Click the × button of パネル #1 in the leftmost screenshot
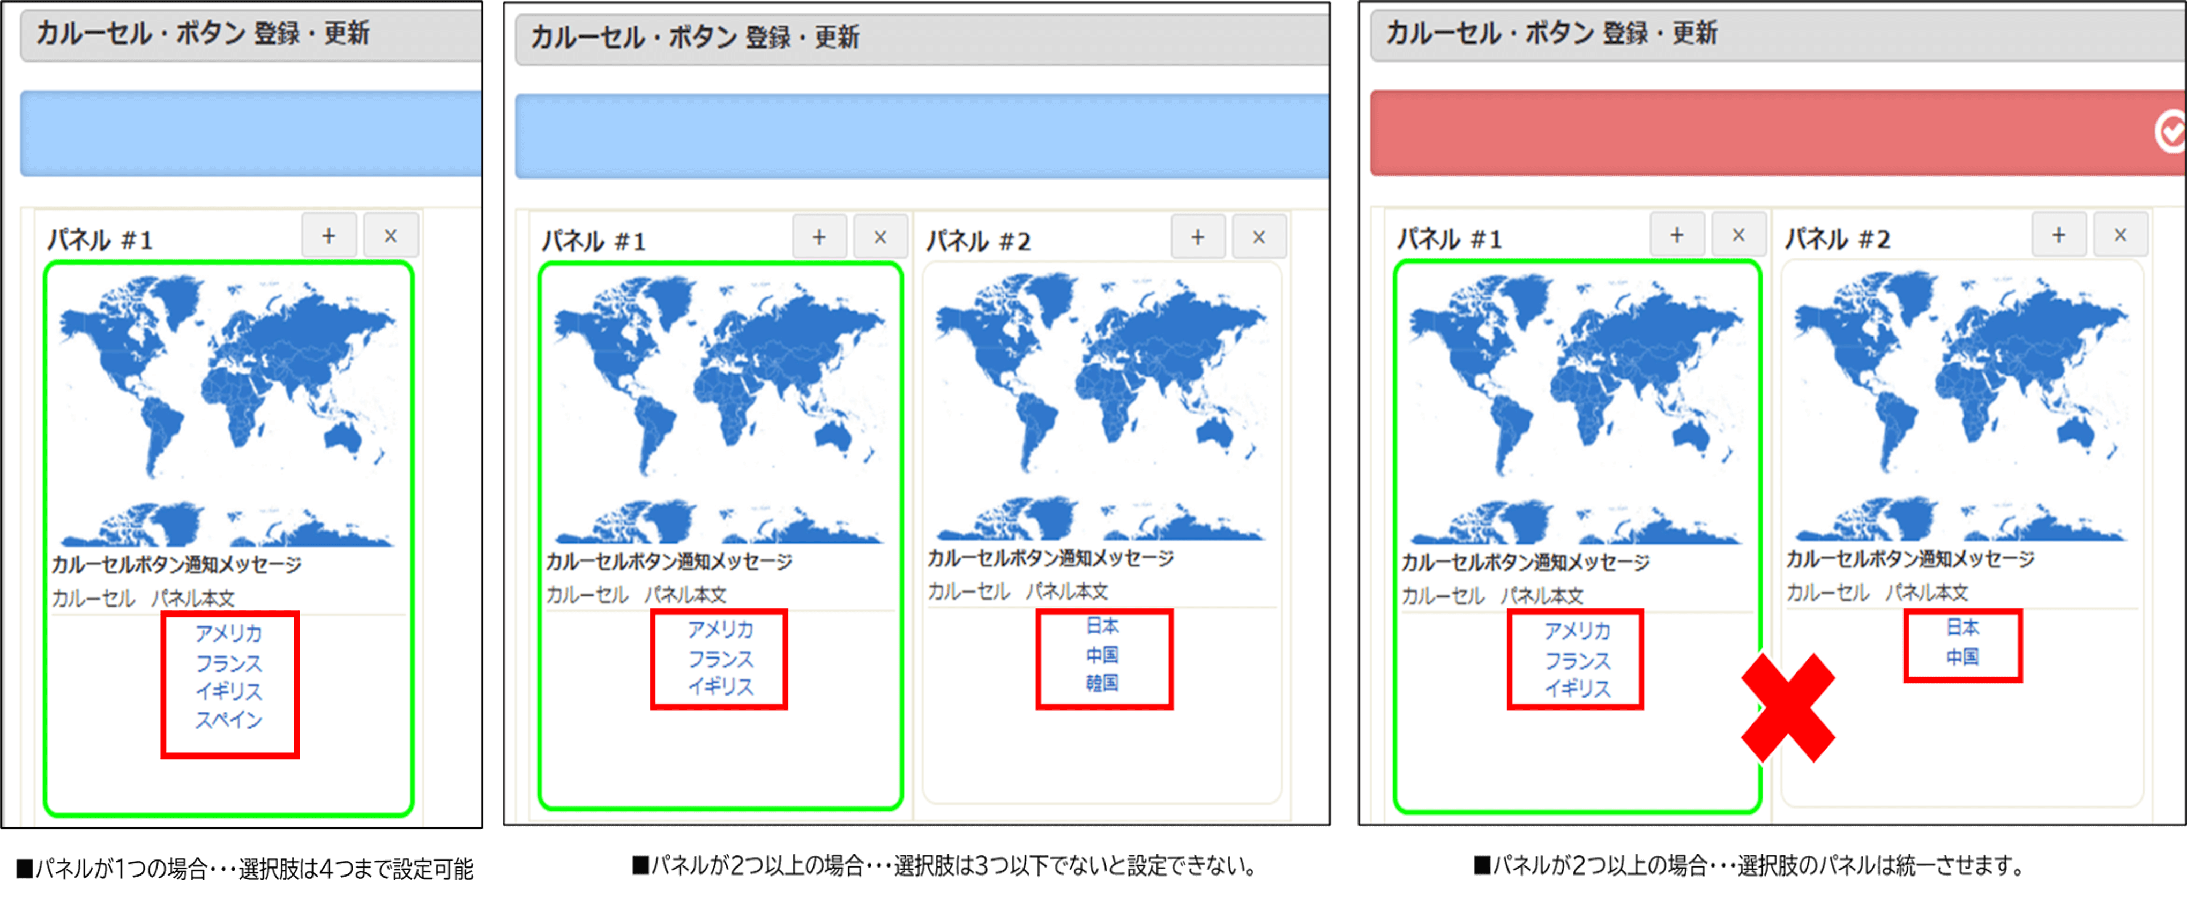 (391, 236)
